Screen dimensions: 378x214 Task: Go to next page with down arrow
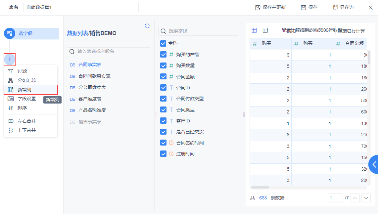[x=366, y=198]
